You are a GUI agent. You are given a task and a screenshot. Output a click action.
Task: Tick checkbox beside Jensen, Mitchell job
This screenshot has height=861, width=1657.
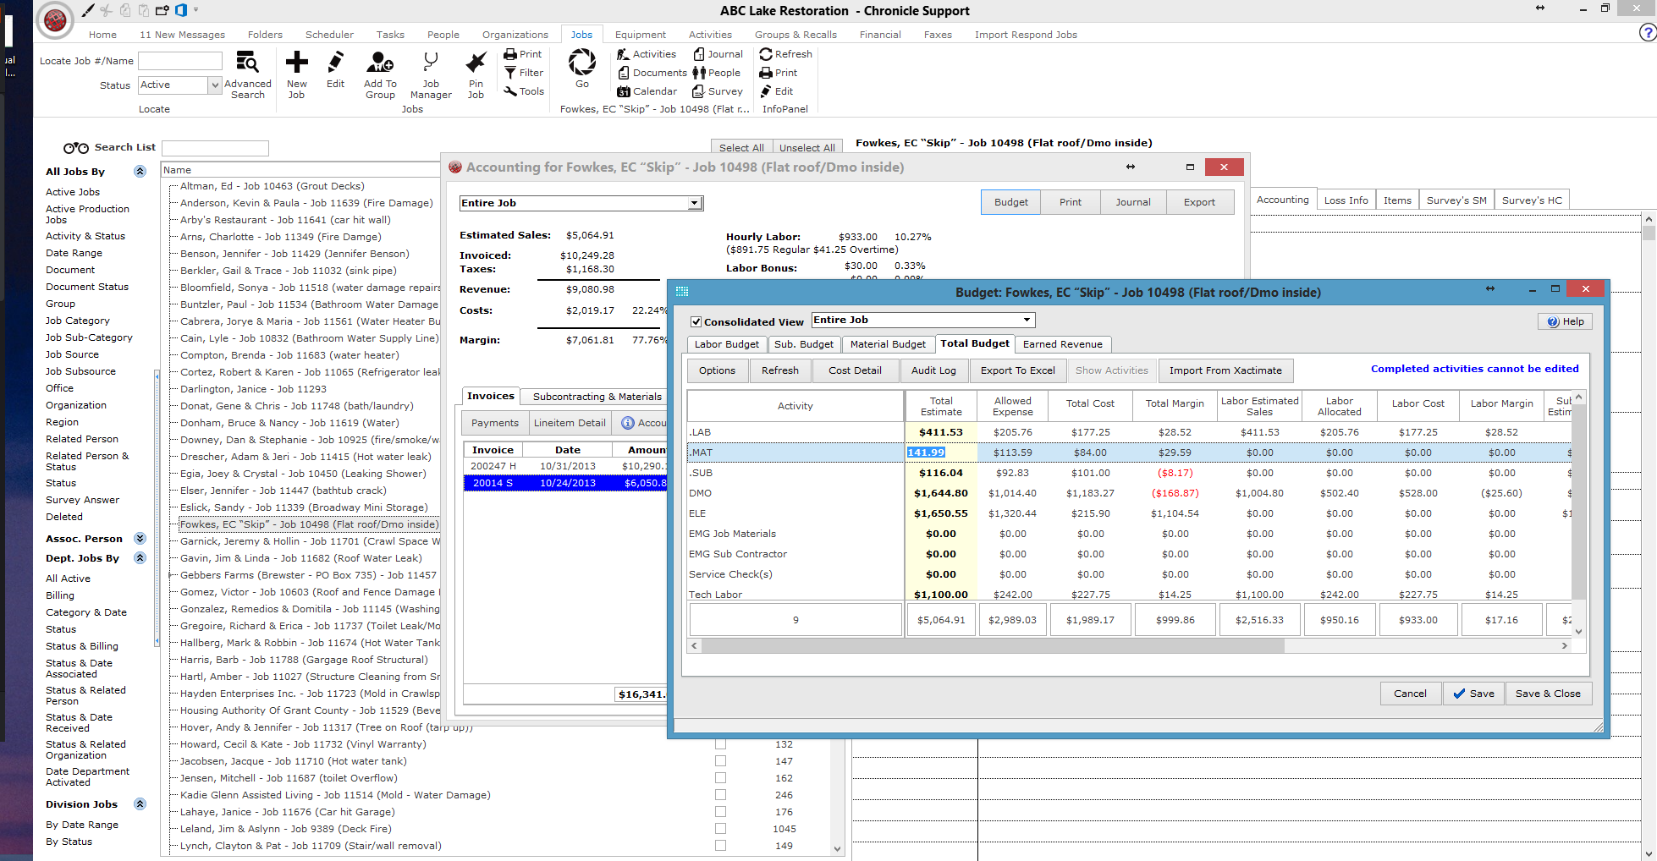click(x=720, y=778)
